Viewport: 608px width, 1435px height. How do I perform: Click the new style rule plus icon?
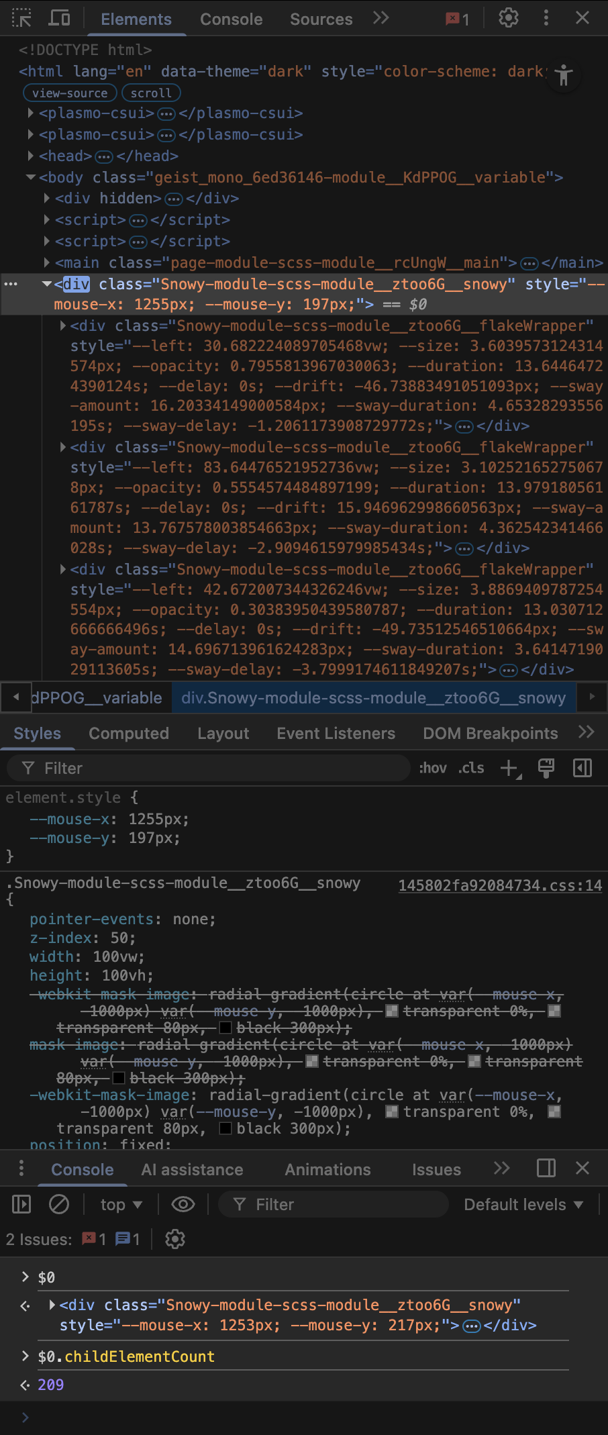click(x=509, y=769)
